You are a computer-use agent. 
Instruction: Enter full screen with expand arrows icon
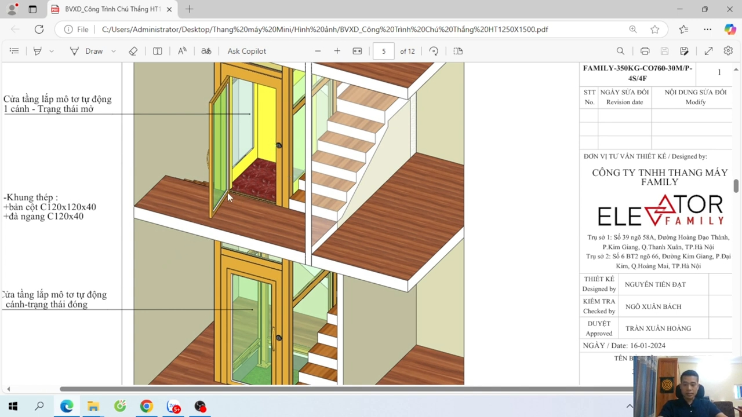point(708,51)
